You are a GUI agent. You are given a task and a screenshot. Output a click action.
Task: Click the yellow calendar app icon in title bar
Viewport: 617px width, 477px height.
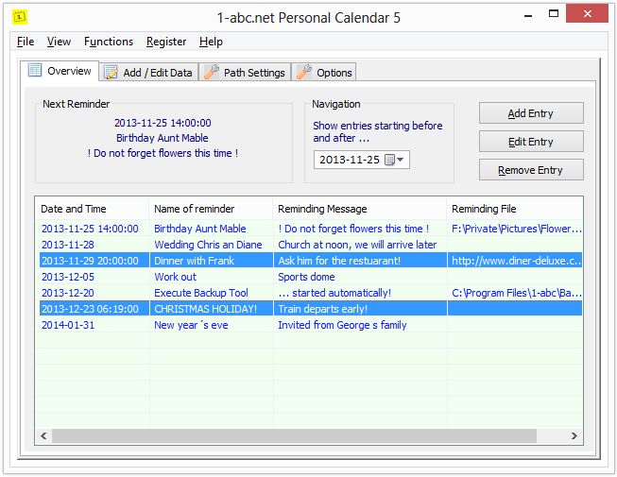[x=20, y=17]
